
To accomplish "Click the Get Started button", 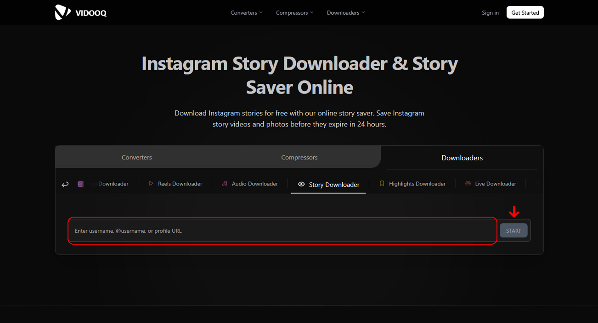I will [x=525, y=13].
